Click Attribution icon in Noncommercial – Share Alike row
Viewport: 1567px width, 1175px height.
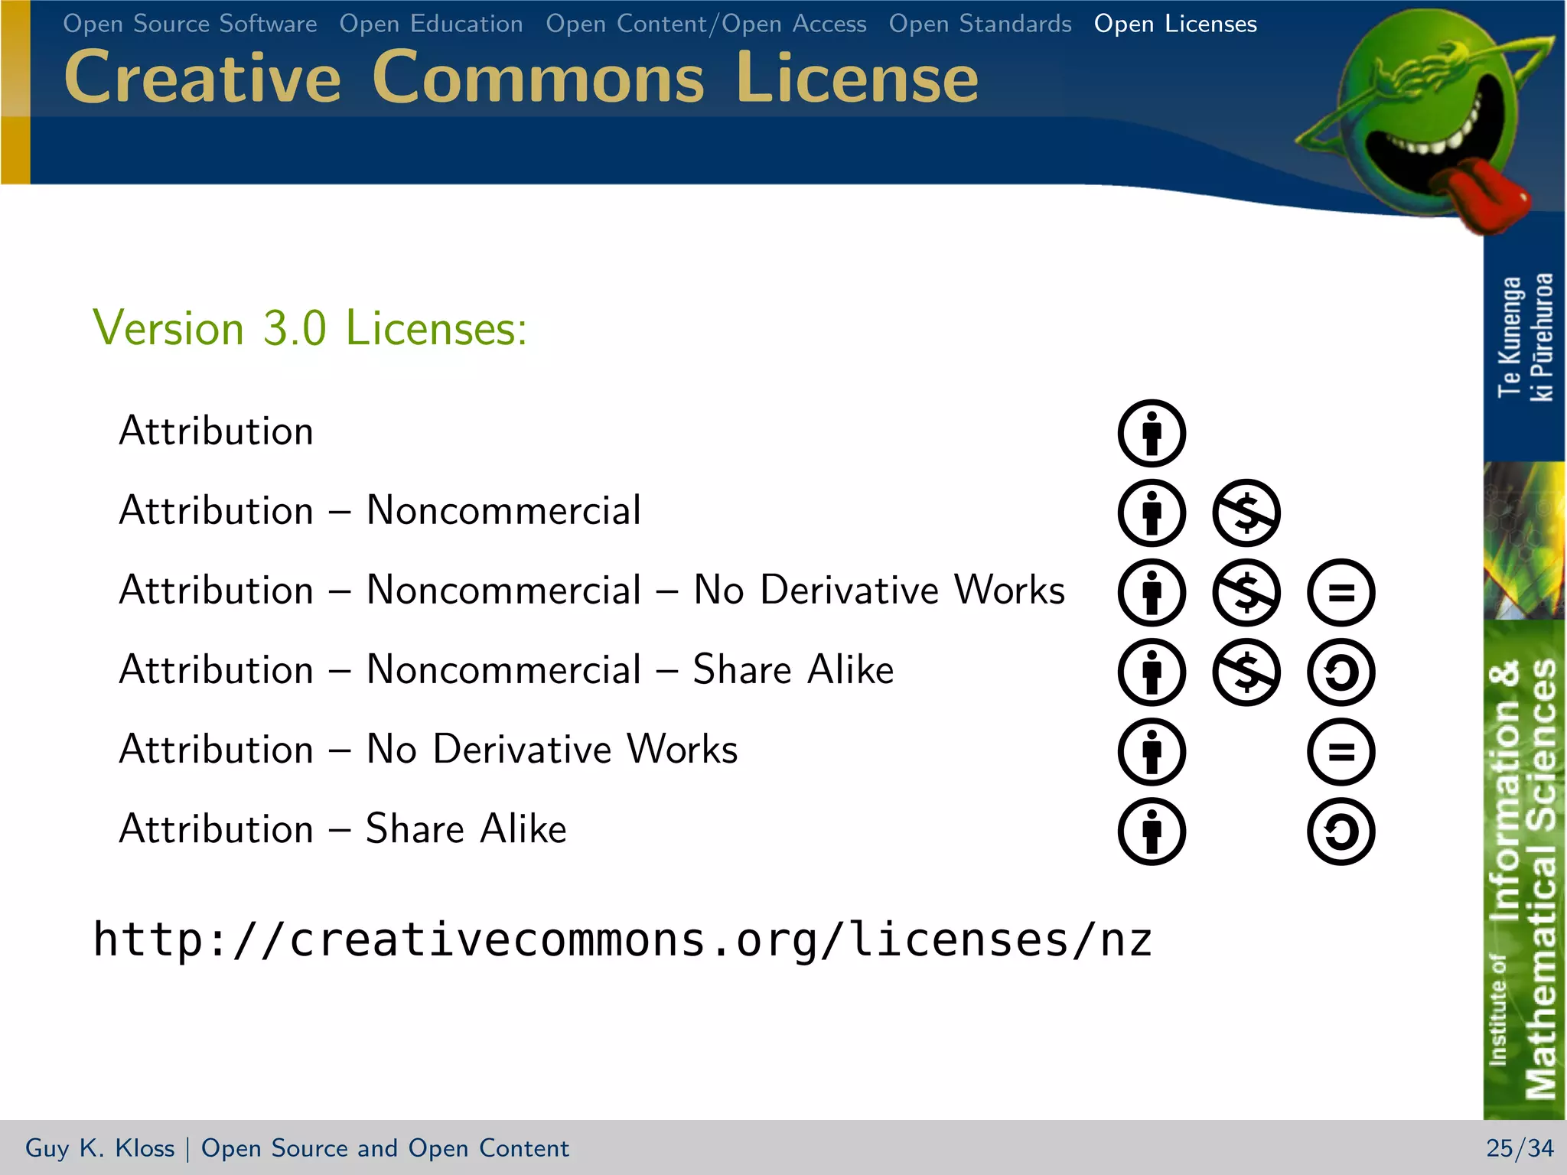1152,672
